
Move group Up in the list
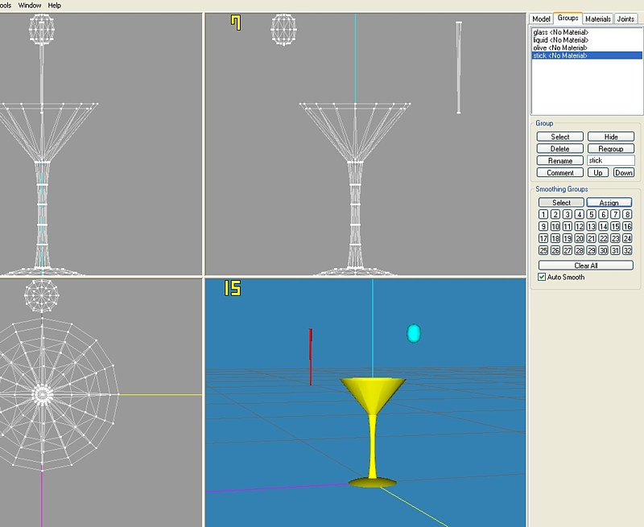point(598,173)
